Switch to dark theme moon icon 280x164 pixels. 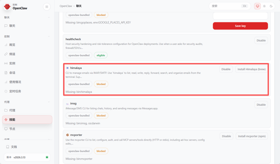(x=271, y=6)
